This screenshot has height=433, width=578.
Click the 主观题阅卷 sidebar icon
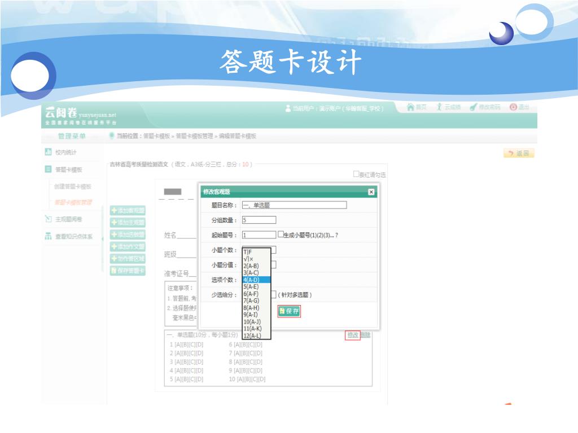[48, 219]
